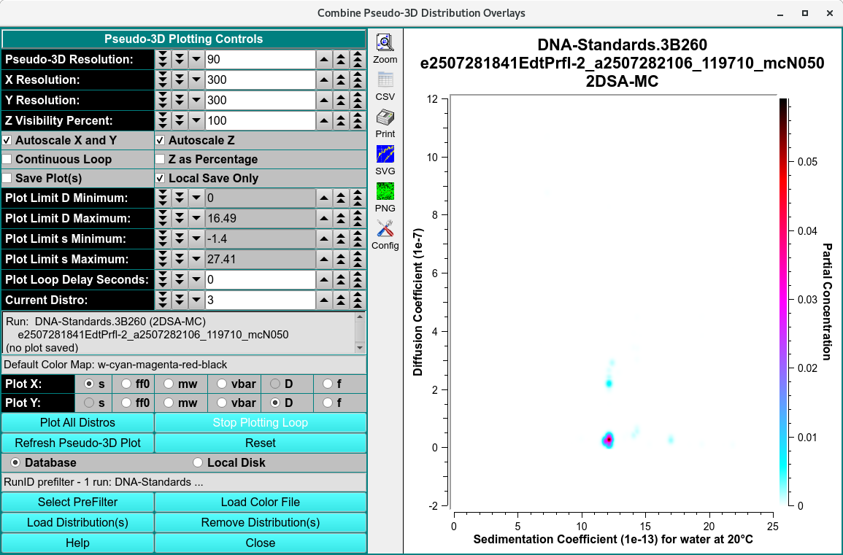Image resolution: width=843 pixels, height=555 pixels.
Task: Open the CSV export icon
Action: tap(385, 80)
